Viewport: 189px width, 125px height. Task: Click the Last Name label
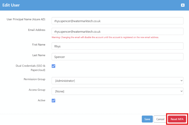tap(39, 55)
